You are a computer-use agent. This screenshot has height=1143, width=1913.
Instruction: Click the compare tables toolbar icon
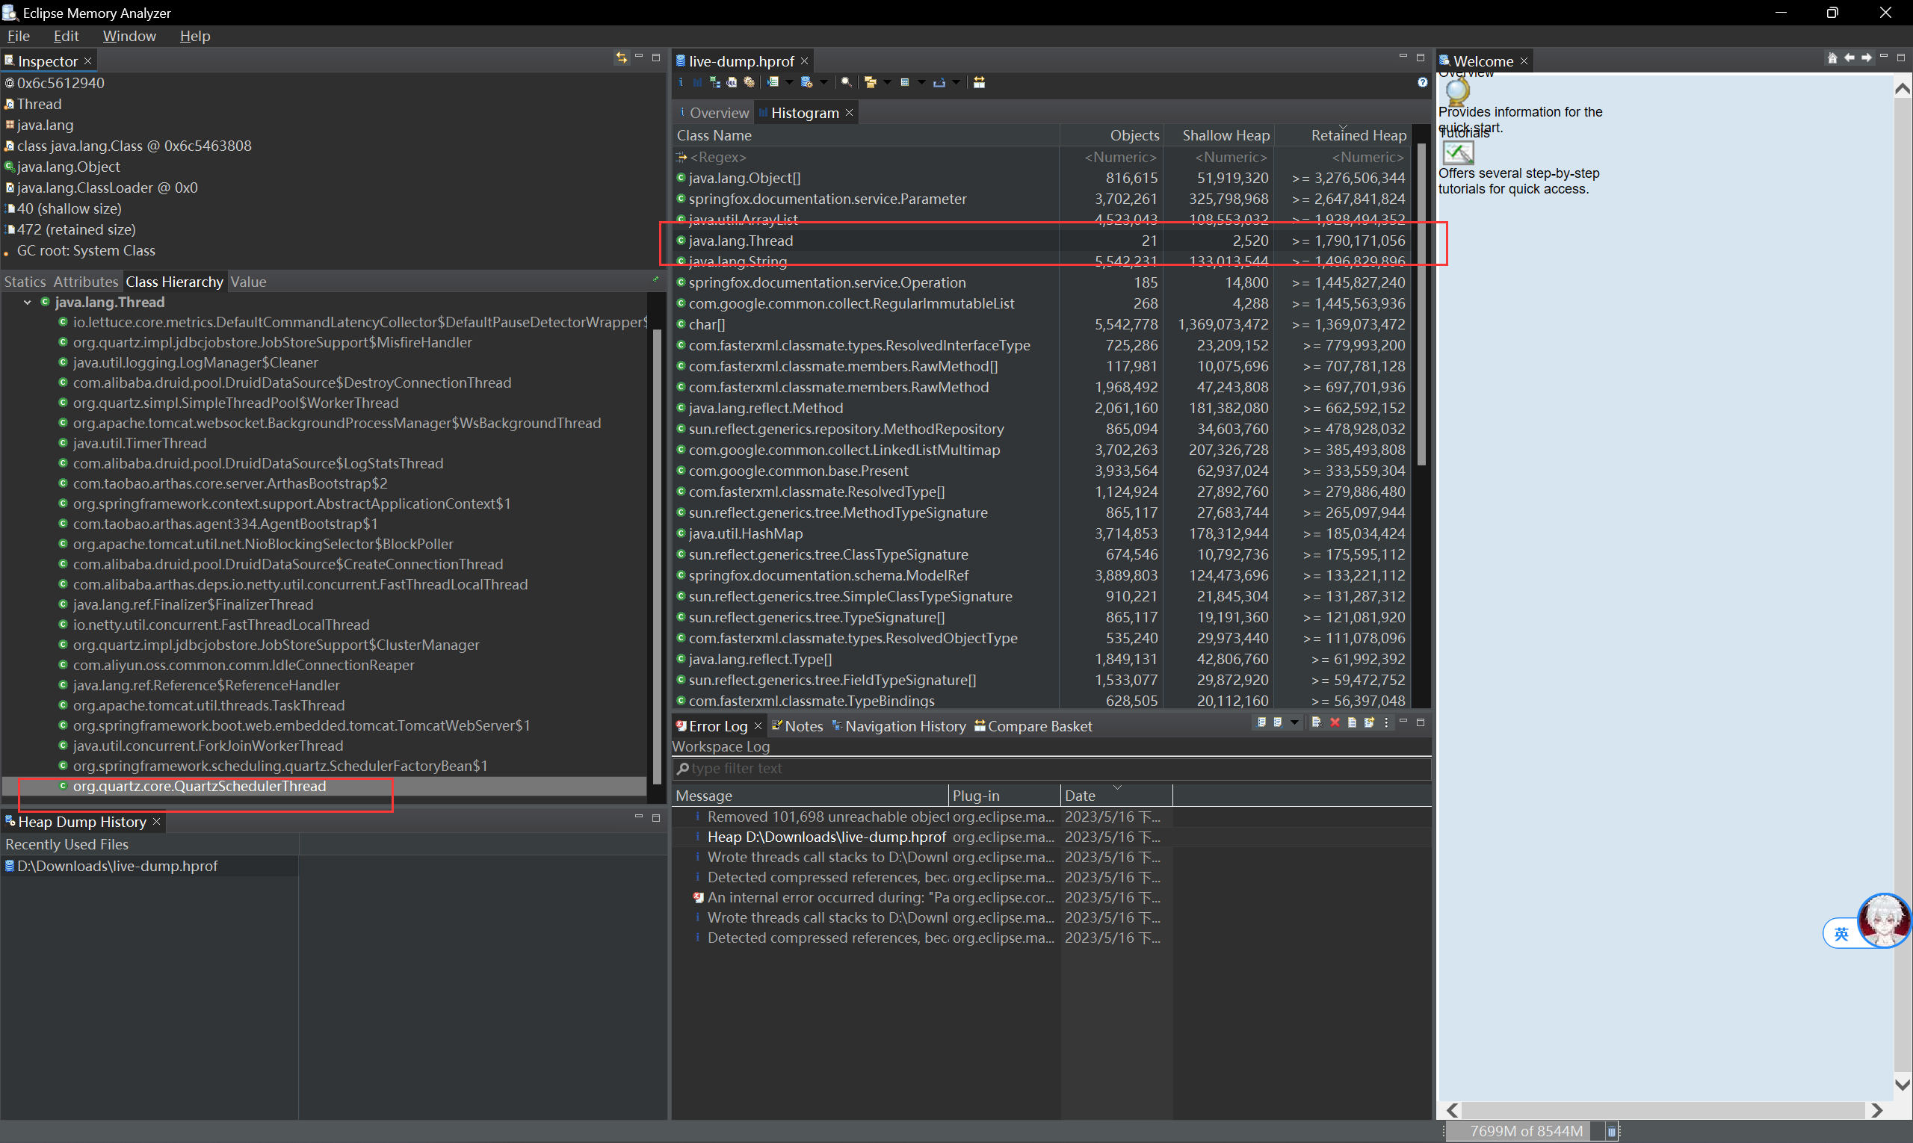point(979,82)
